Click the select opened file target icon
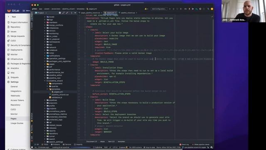This screenshot has height=150, width=266. [x=60, y=13]
